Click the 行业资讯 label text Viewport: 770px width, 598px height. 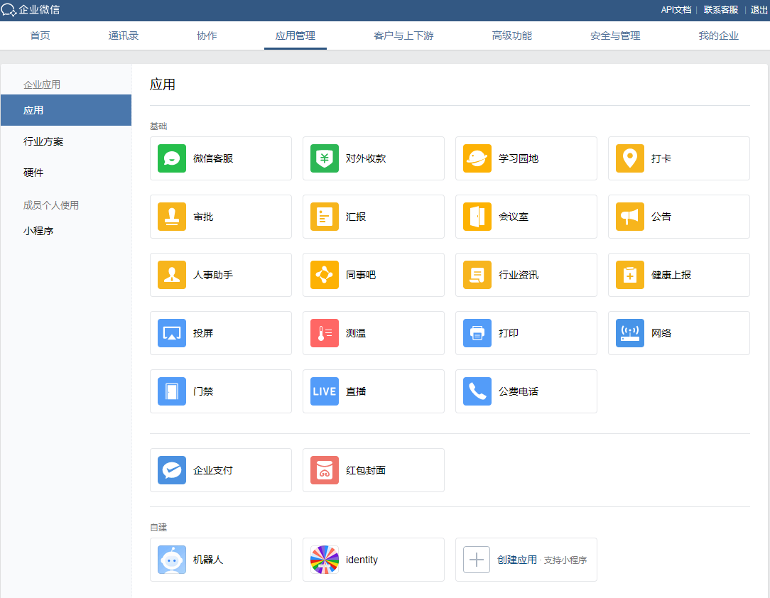coord(519,275)
